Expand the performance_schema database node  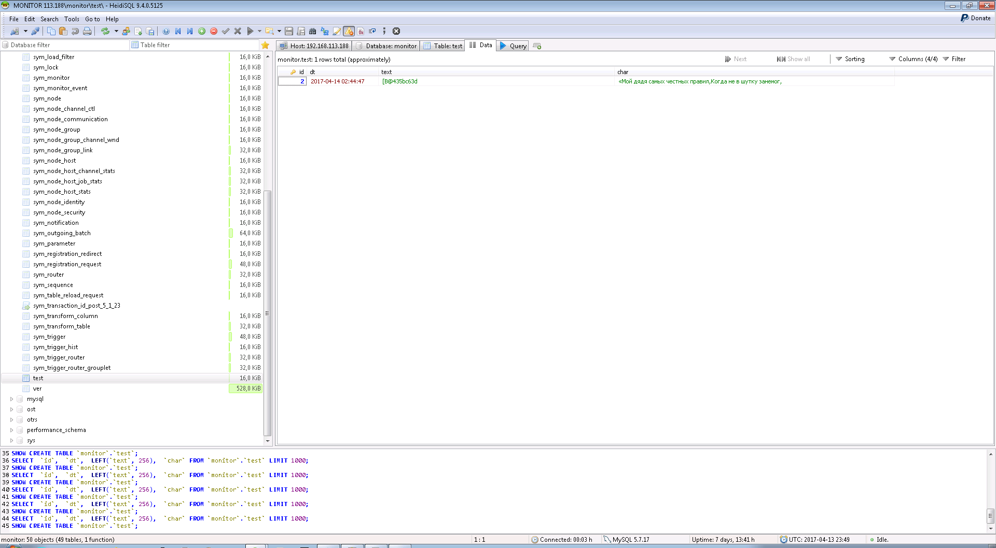[x=11, y=430]
